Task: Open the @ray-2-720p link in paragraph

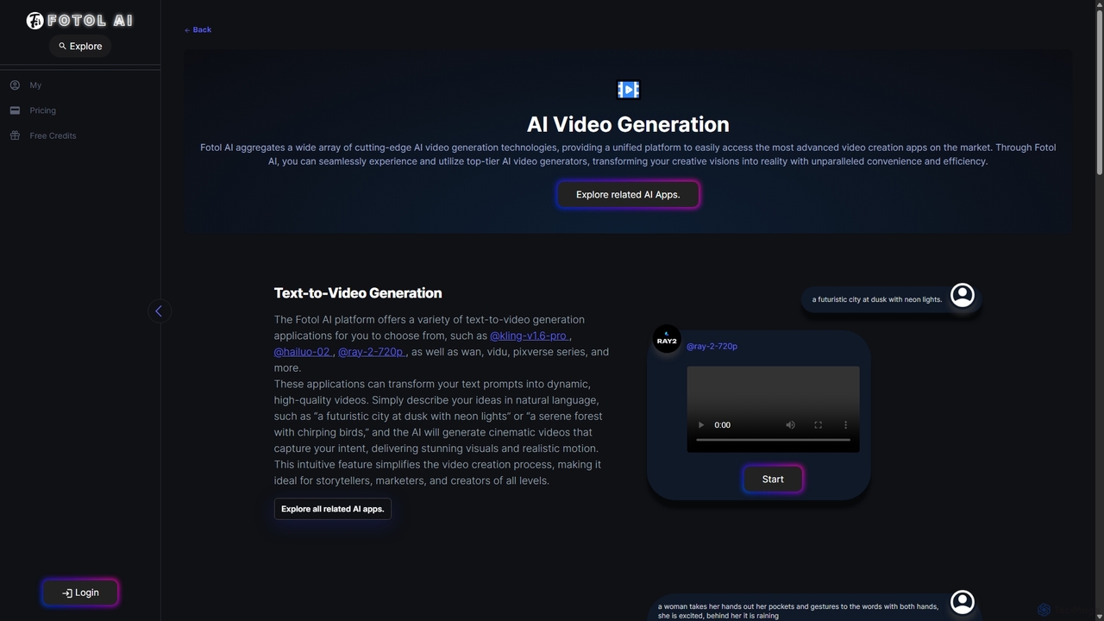Action: pos(371,352)
